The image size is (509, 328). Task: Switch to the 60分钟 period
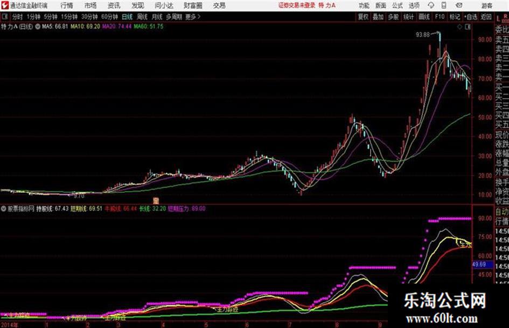pos(109,17)
